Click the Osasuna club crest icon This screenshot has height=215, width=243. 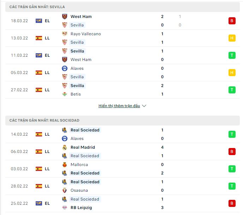tap(65, 190)
